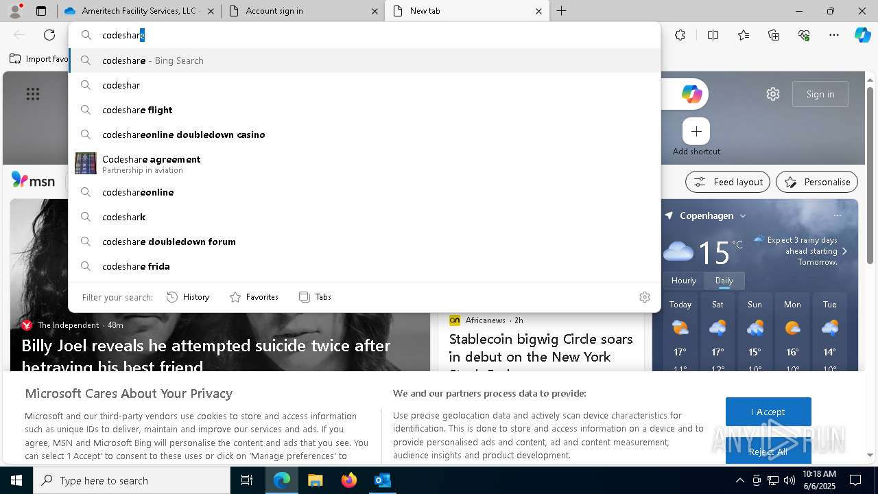Open Feed layout options
The width and height of the screenshot is (878, 494).
(728, 182)
